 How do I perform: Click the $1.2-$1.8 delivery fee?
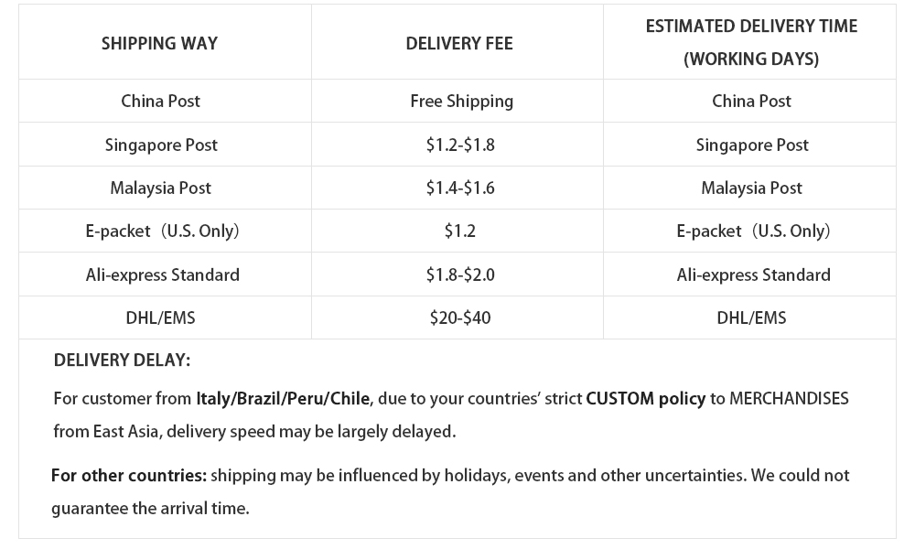(x=460, y=145)
